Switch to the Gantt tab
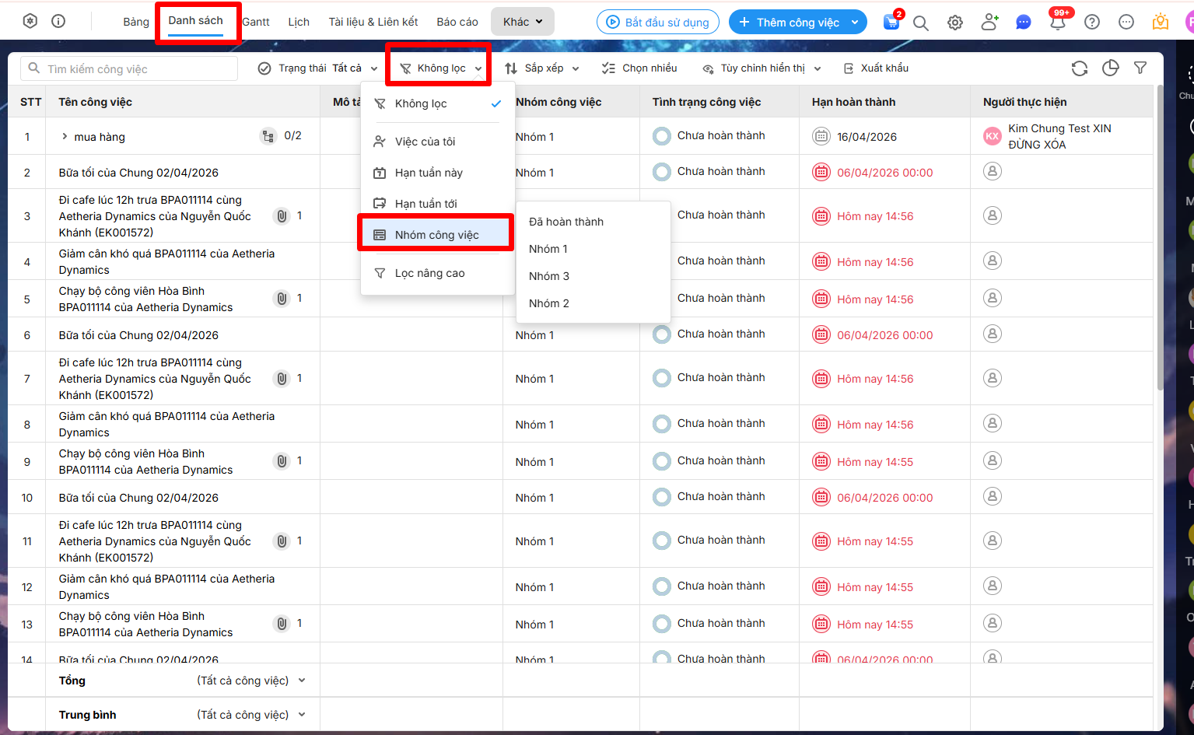Screen dimensions: 1194x735 click(x=256, y=22)
